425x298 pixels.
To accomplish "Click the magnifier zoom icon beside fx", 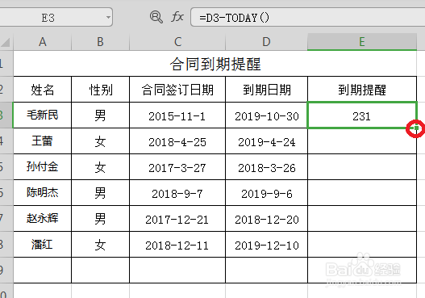I will pos(156,17).
